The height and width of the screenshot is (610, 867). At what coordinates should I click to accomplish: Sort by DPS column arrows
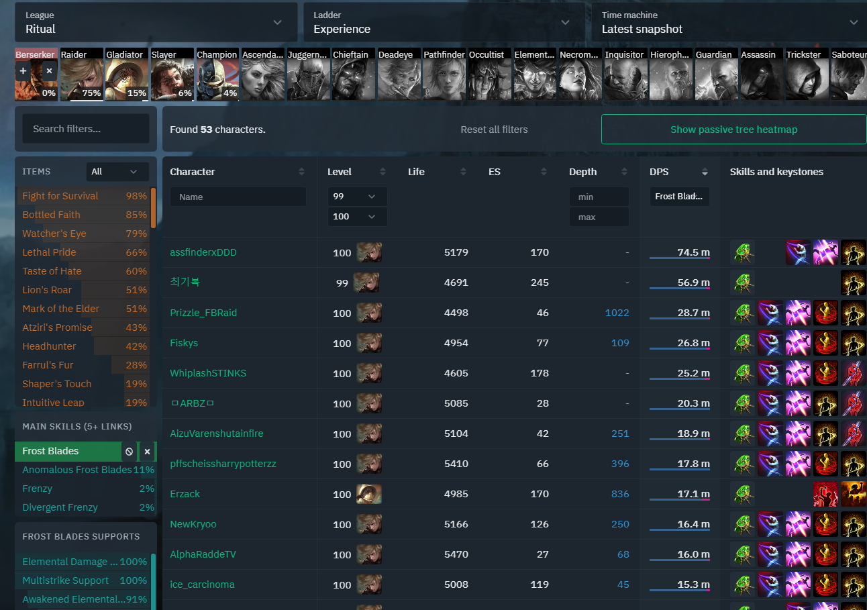pos(705,172)
